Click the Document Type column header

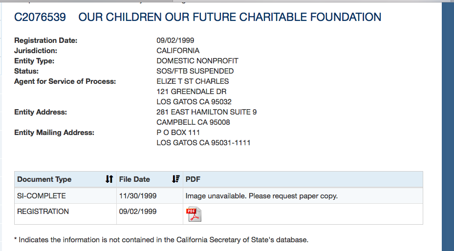point(44,179)
